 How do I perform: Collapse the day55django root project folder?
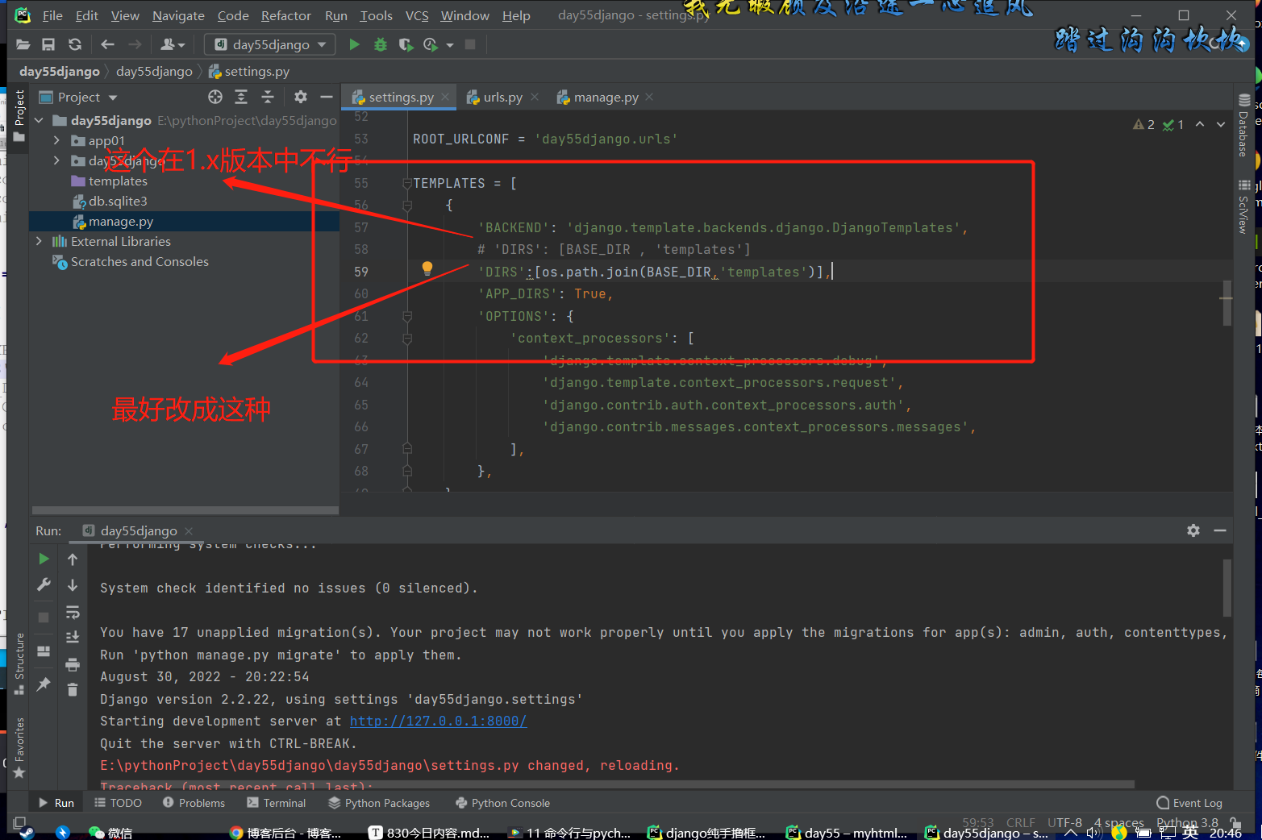39,120
